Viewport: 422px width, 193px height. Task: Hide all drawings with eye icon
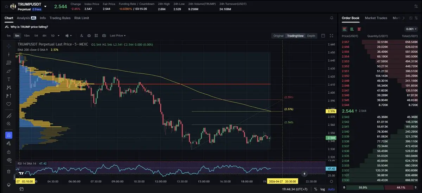click(x=9, y=160)
